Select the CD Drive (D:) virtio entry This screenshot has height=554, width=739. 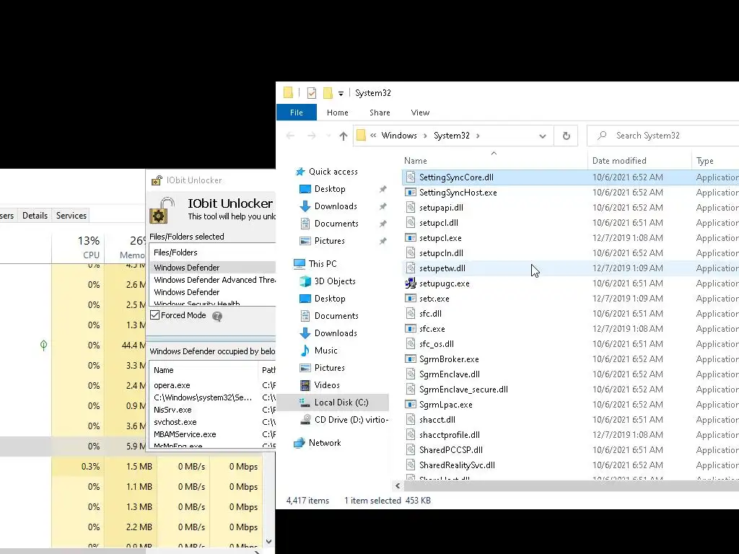click(x=351, y=420)
